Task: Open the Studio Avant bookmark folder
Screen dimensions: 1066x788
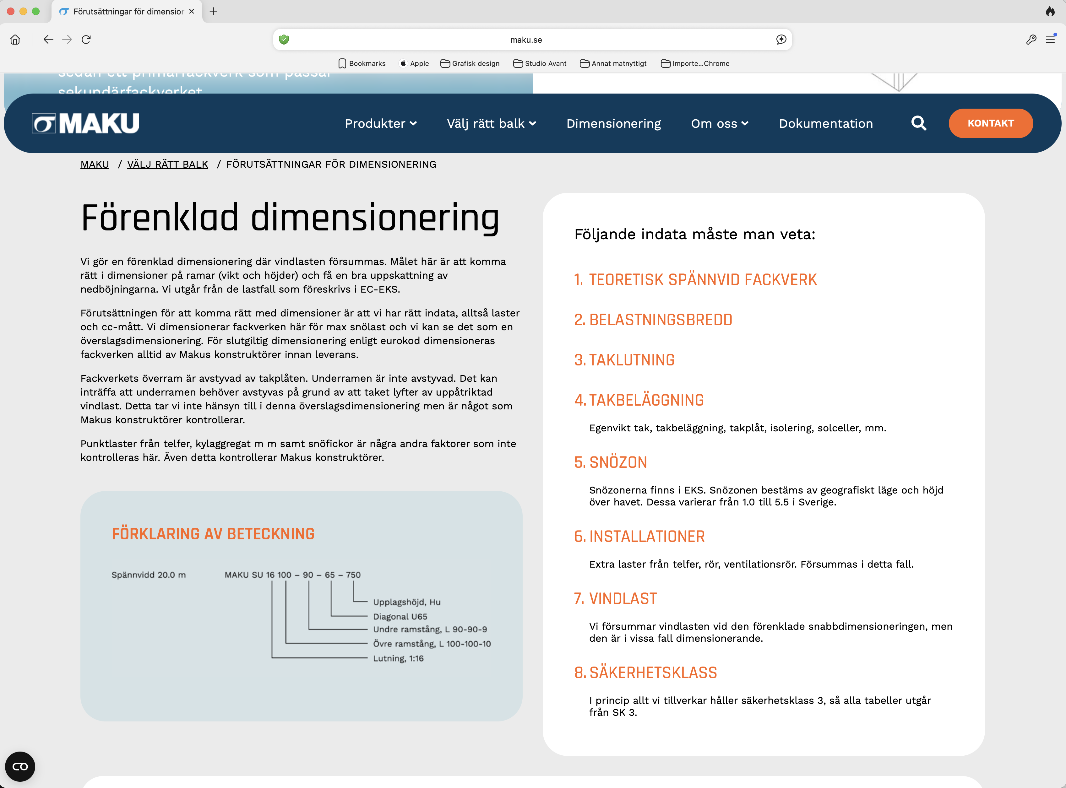Action: click(x=540, y=63)
